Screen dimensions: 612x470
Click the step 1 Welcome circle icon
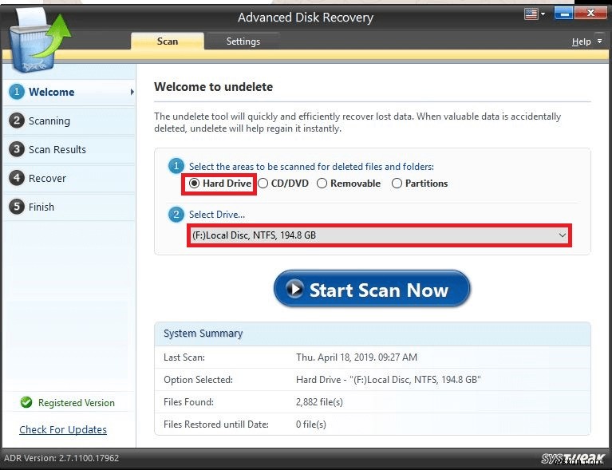(17, 92)
